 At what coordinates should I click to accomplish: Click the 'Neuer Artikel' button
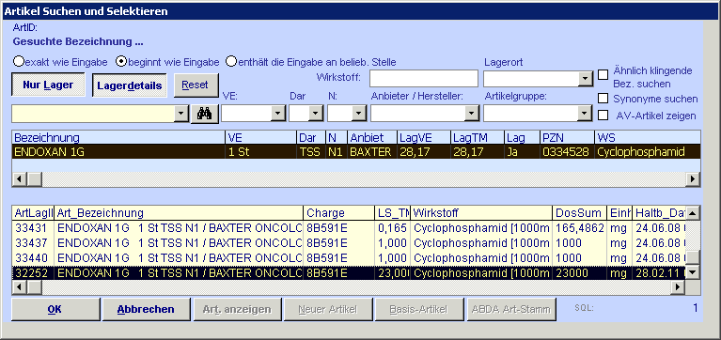pyautogui.click(x=327, y=309)
